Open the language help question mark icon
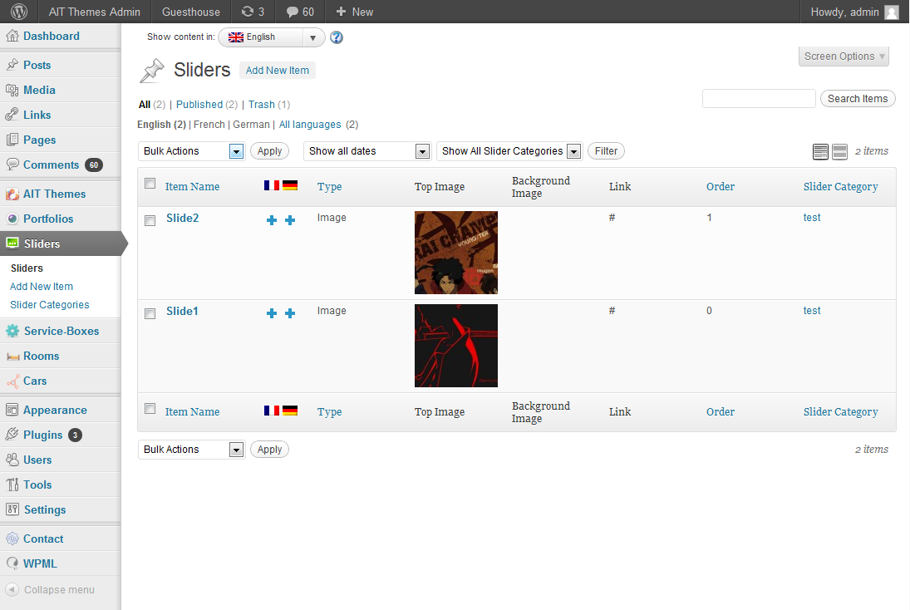The image size is (910, 610). tap(336, 37)
